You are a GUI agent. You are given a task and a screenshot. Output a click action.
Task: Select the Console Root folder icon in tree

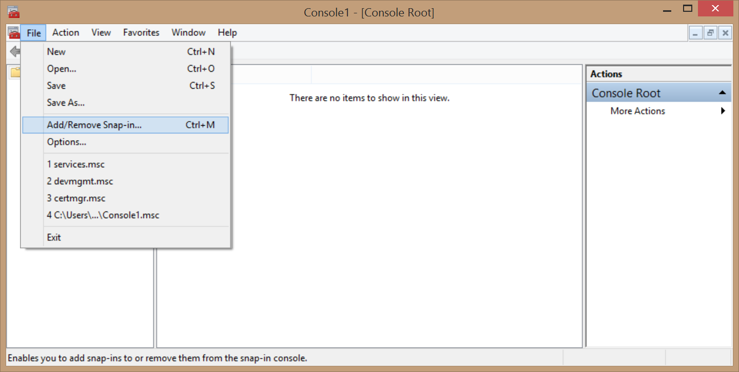pos(15,72)
